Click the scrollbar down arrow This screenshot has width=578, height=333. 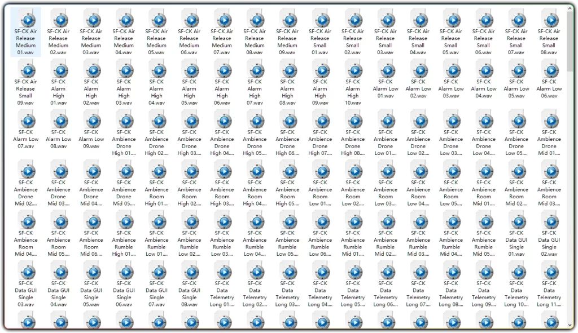tap(570, 325)
